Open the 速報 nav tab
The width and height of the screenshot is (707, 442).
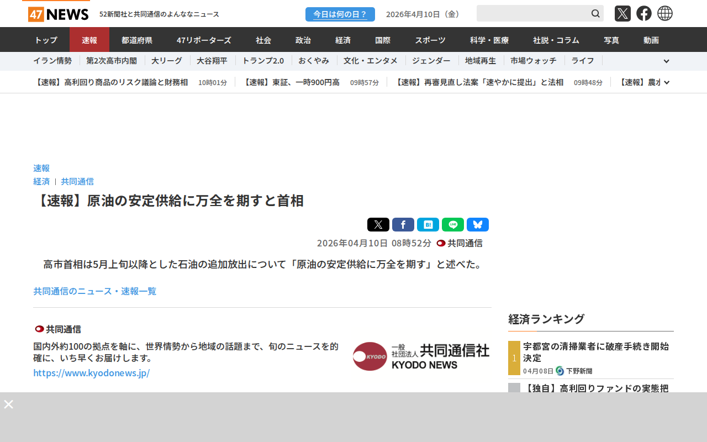(89, 40)
